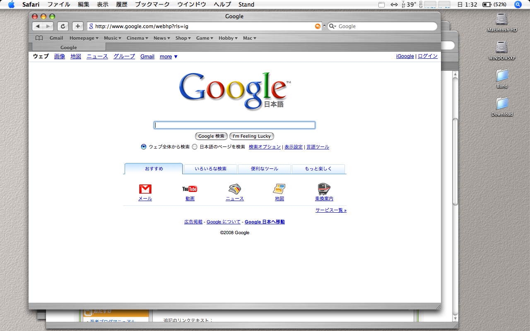This screenshot has height=331, width=530.
Task: Open the ウインドウ menu
Action: pos(192,5)
